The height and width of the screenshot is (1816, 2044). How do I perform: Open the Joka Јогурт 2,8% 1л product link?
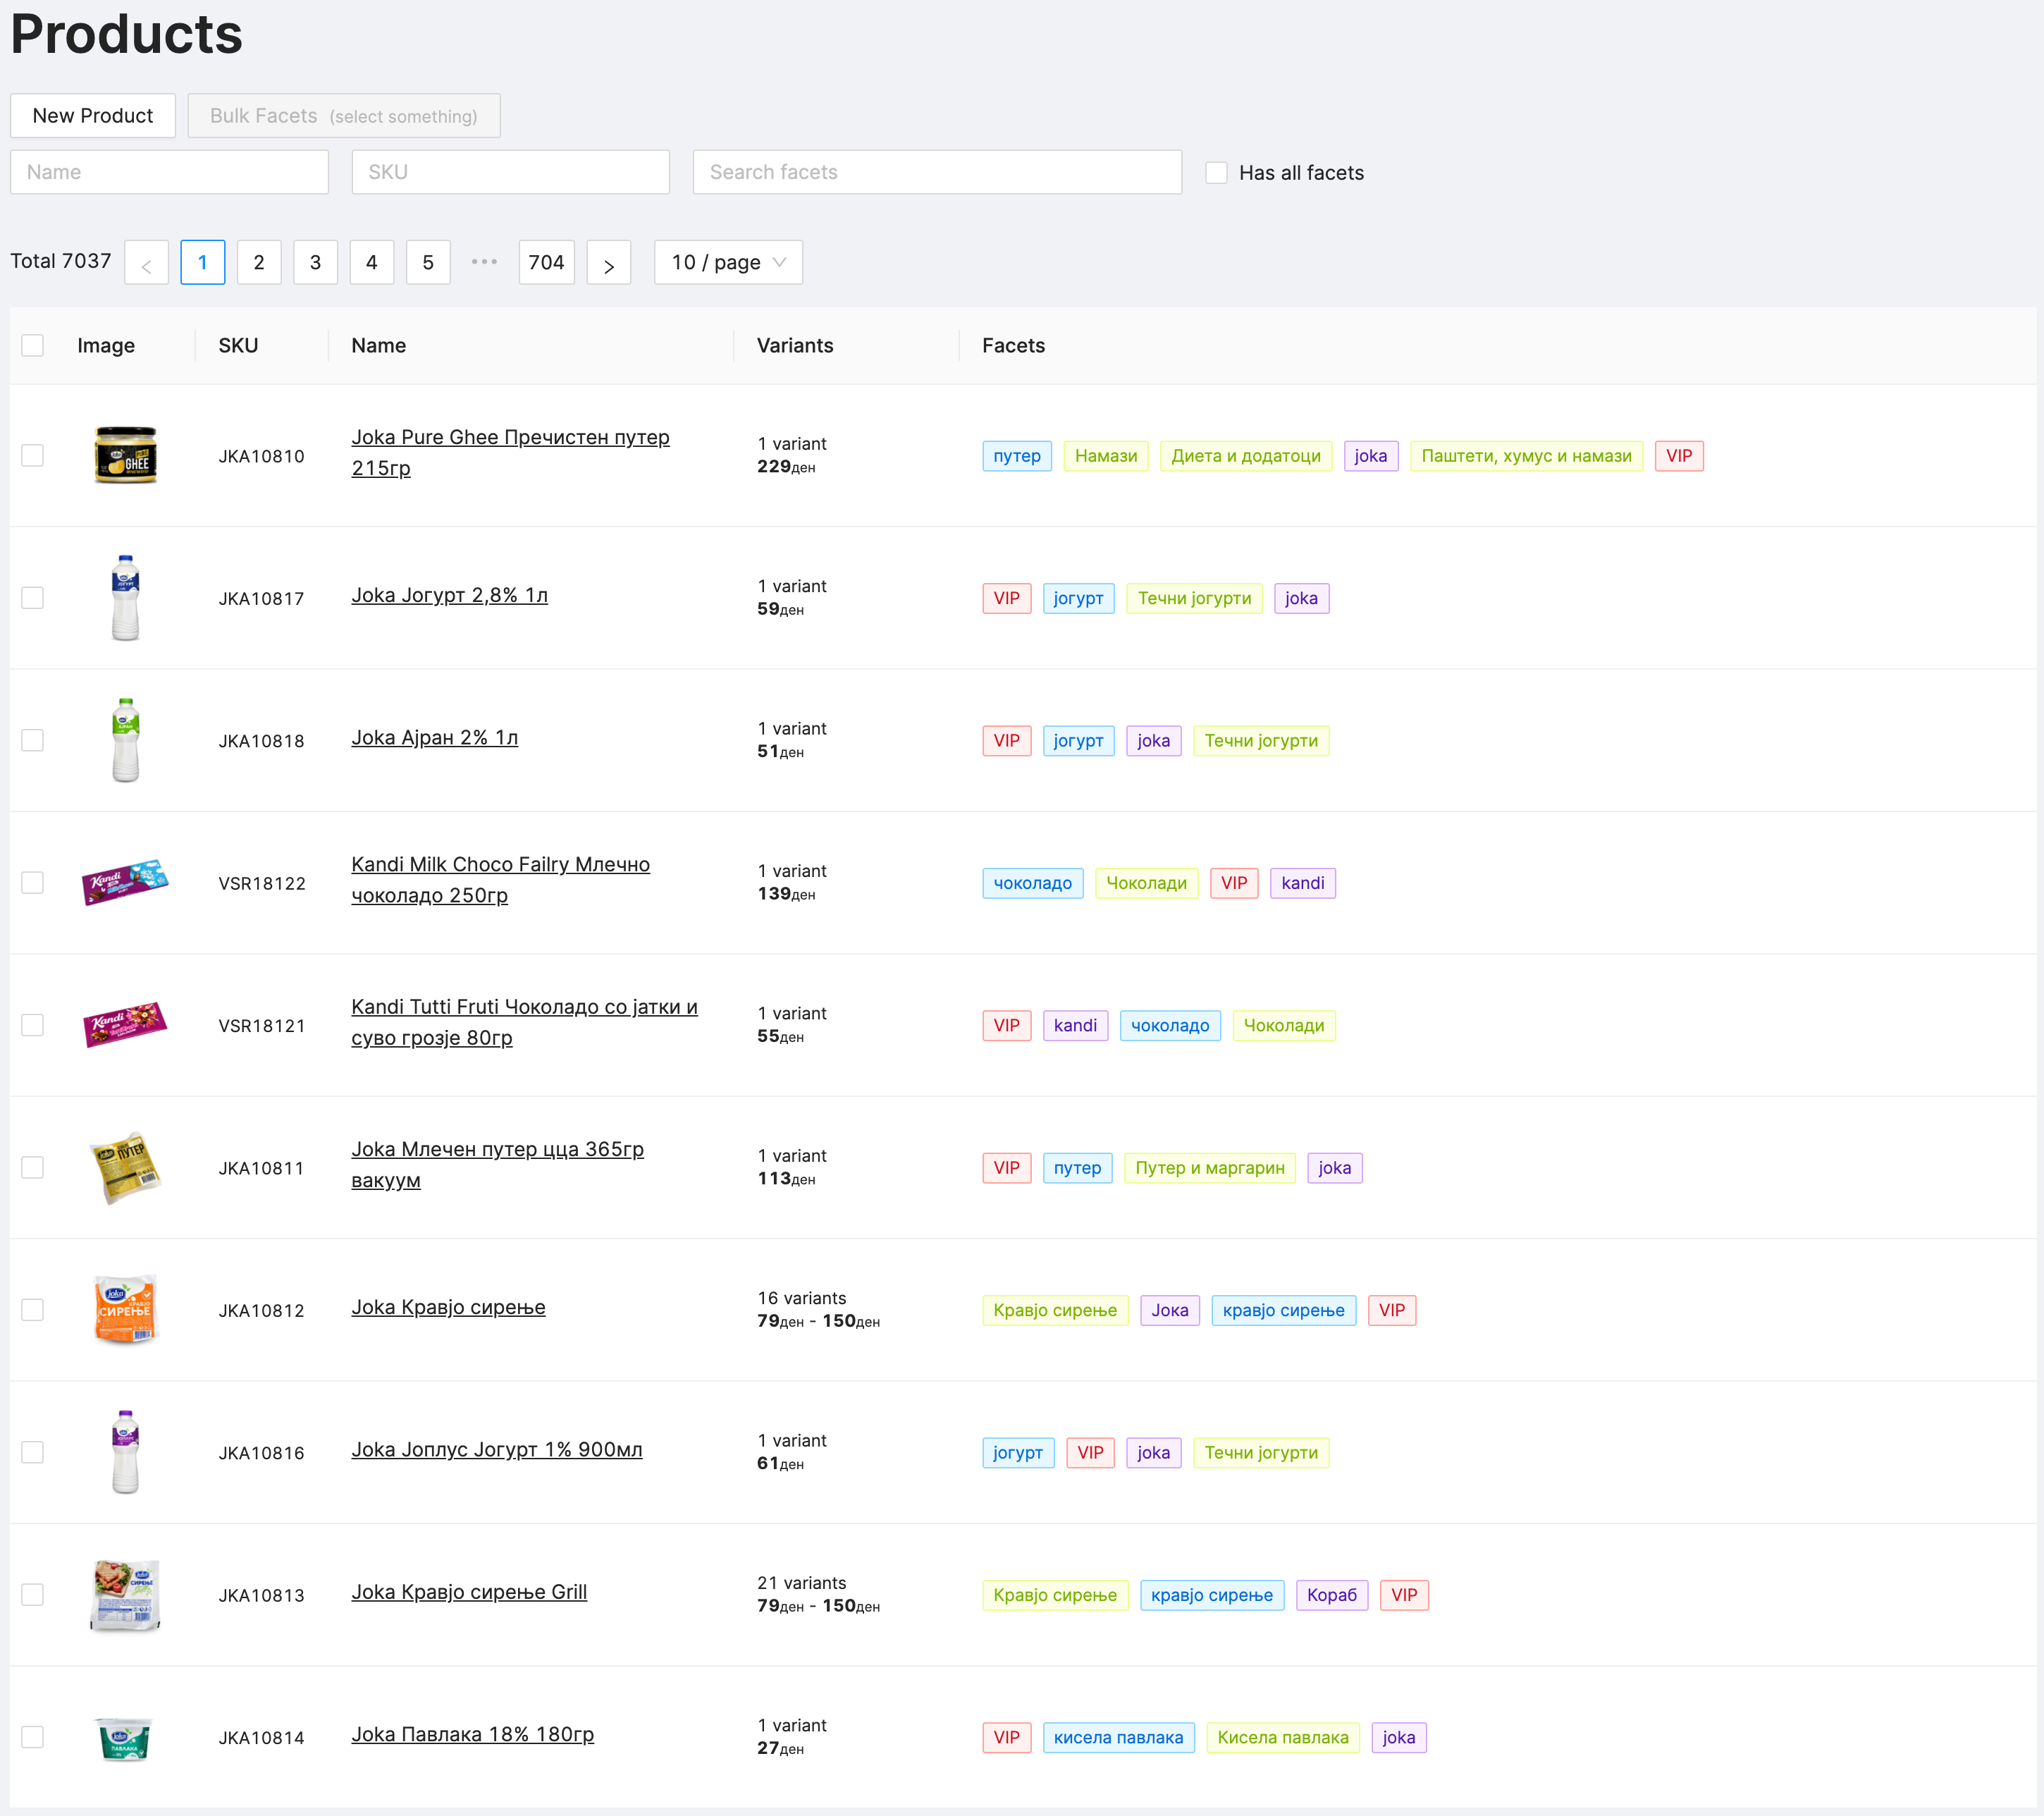[449, 595]
